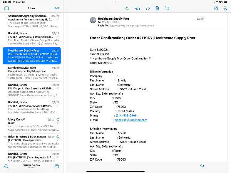Tap the billing Street Address 5005 Kirkland Court
Image resolution: width=231 pixels, height=173 pixels.
(x=118, y=89)
